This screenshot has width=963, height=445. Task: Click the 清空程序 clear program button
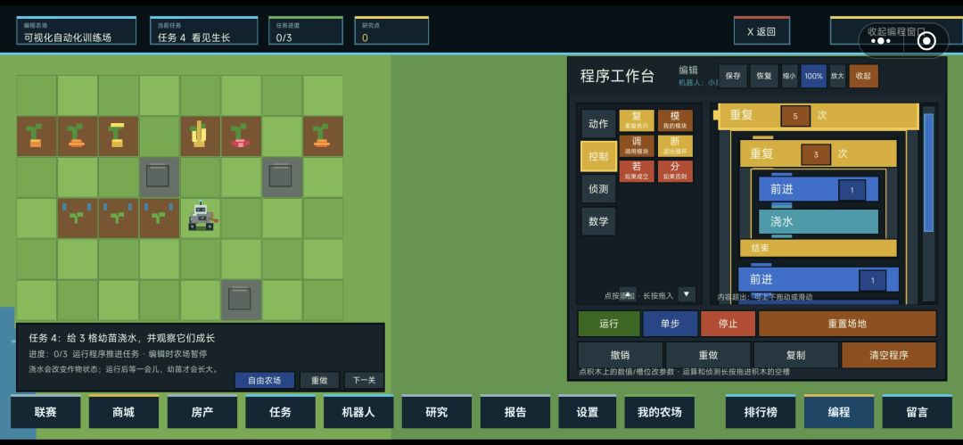[x=889, y=355]
